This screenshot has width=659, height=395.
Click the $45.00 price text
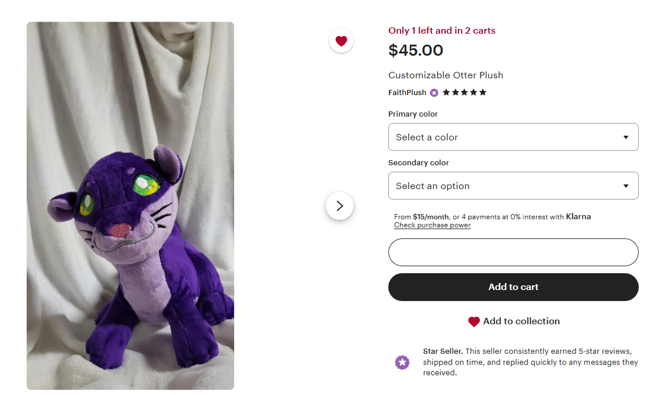(x=416, y=50)
